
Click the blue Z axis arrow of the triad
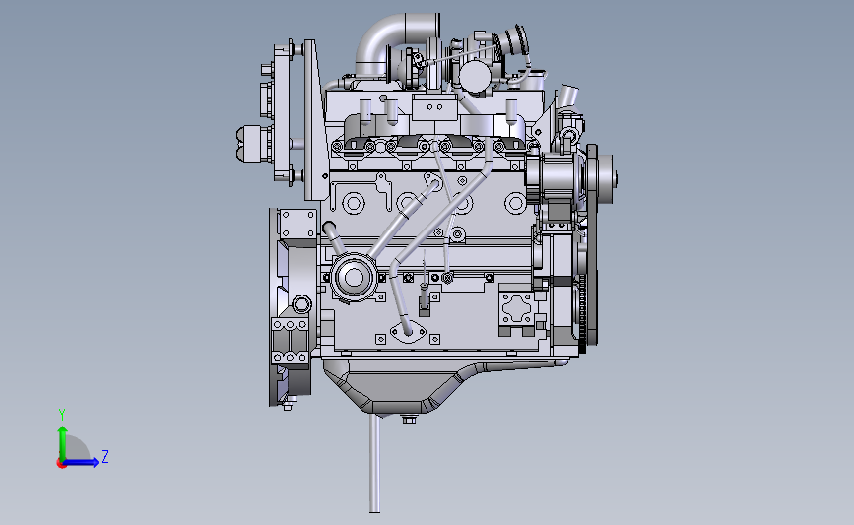(81, 462)
